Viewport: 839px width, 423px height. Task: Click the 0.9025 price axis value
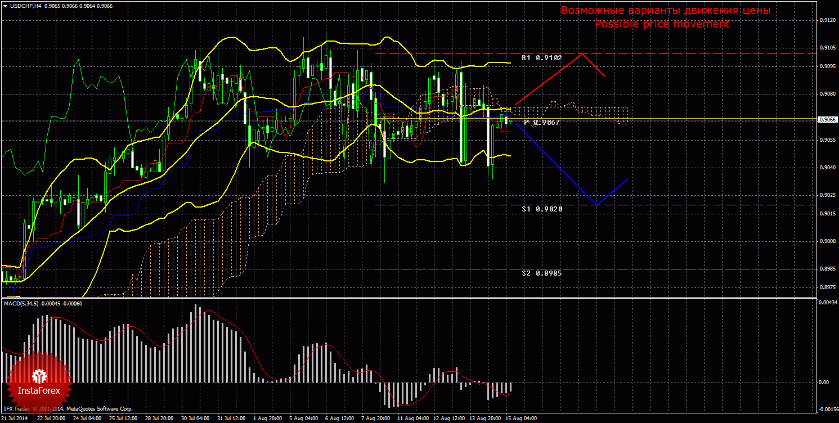coord(827,195)
